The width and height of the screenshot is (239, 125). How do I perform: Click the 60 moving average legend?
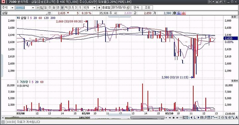(x=40, y=18)
